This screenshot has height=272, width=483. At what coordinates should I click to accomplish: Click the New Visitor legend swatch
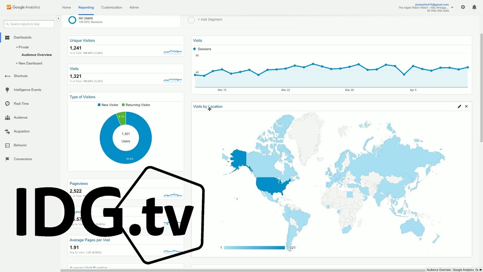(x=99, y=105)
